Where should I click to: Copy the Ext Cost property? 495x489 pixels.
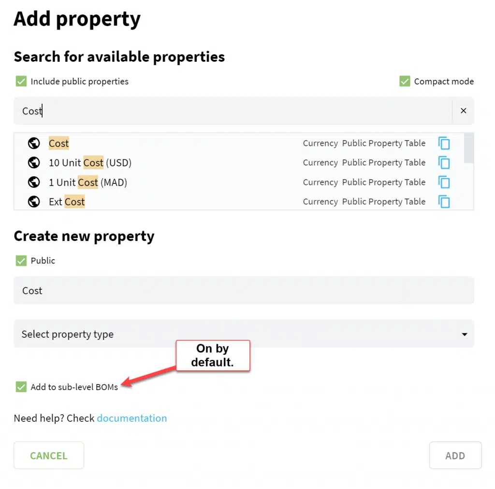tap(444, 202)
